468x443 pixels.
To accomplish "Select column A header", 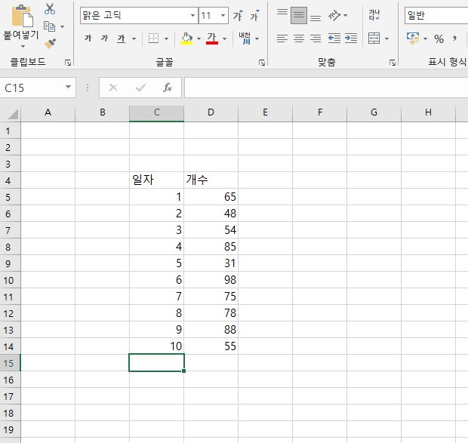I will click(48, 113).
